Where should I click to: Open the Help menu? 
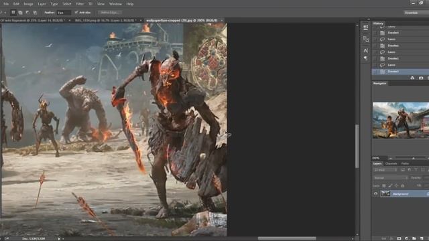point(130,4)
